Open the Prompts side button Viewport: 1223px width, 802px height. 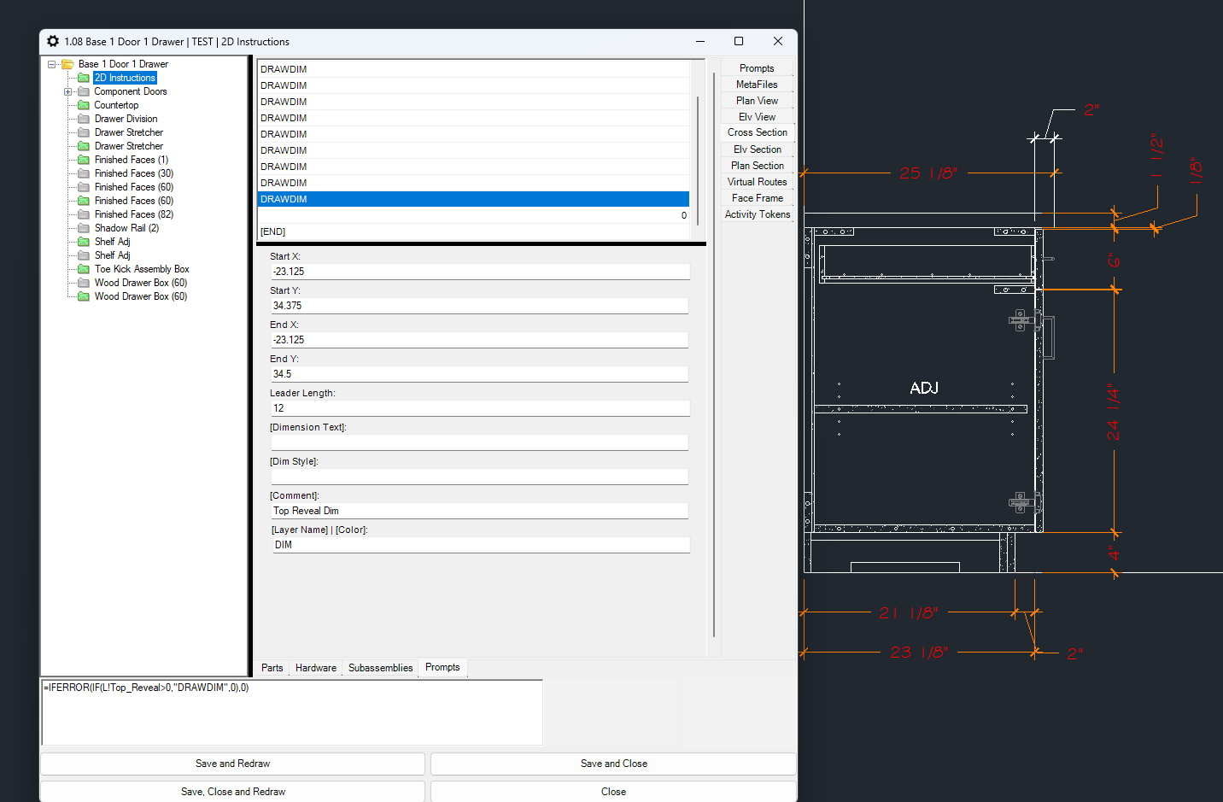757,68
